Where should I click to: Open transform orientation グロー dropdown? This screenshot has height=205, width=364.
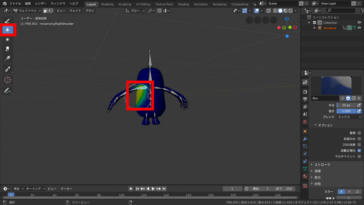pos(135,11)
